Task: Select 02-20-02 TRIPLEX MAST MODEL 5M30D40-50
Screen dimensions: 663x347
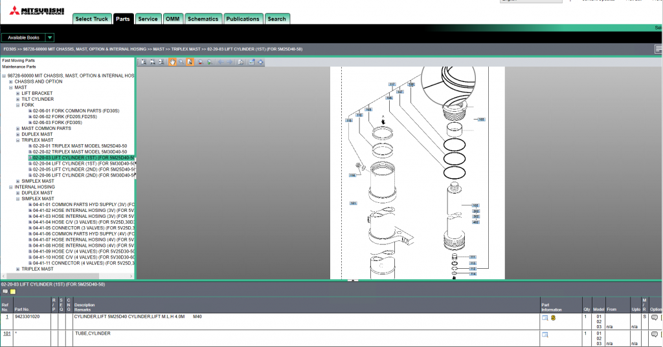Action: pos(80,152)
